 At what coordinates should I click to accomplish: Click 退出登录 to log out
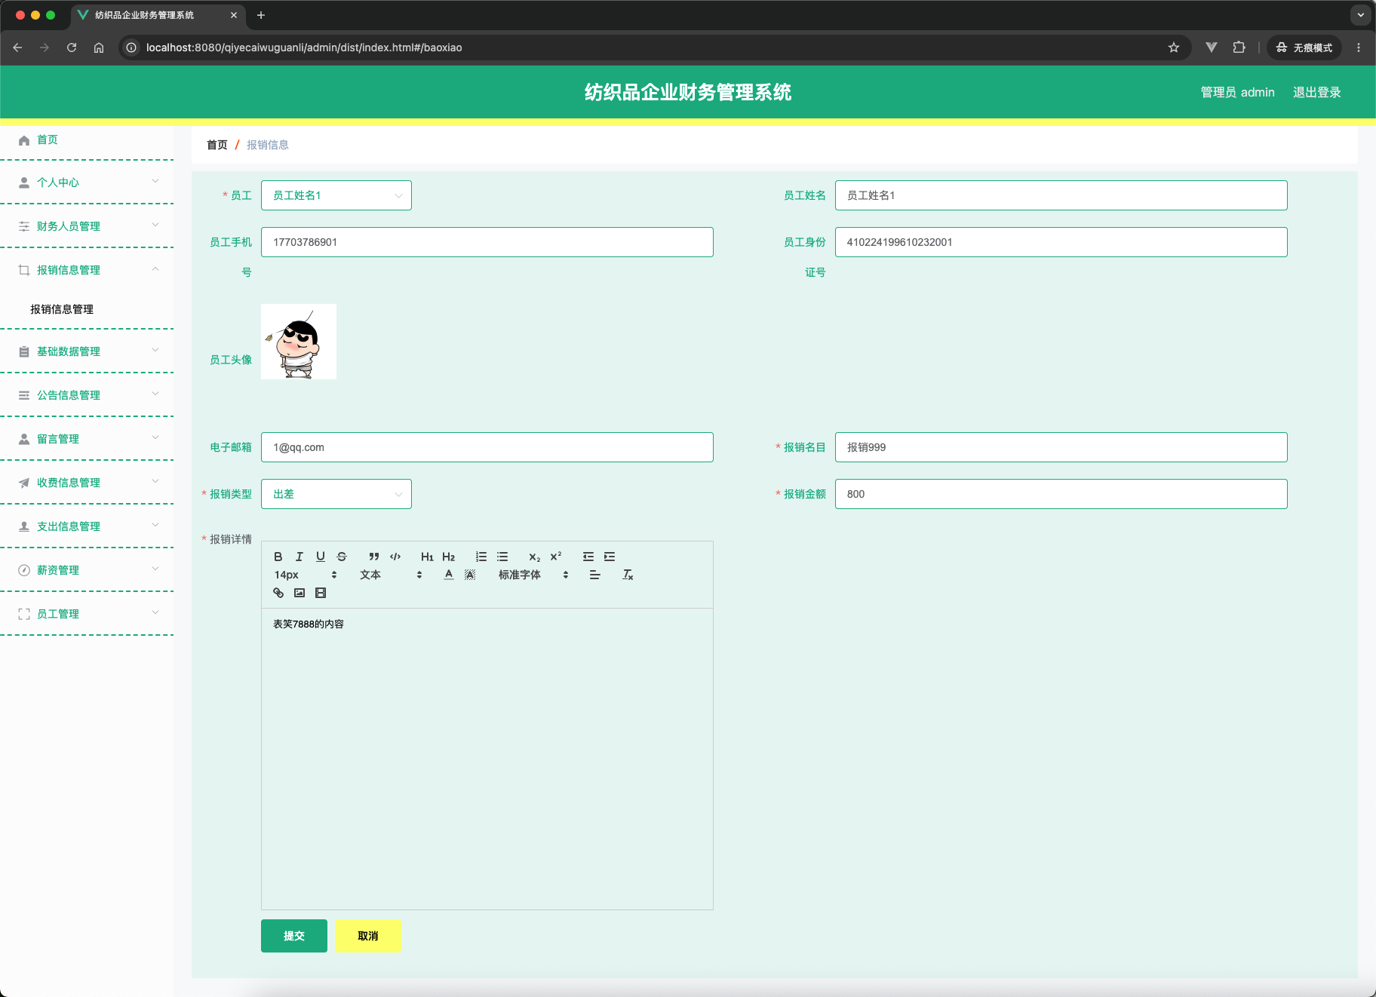pyautogui.click(x=1316, y=92)
